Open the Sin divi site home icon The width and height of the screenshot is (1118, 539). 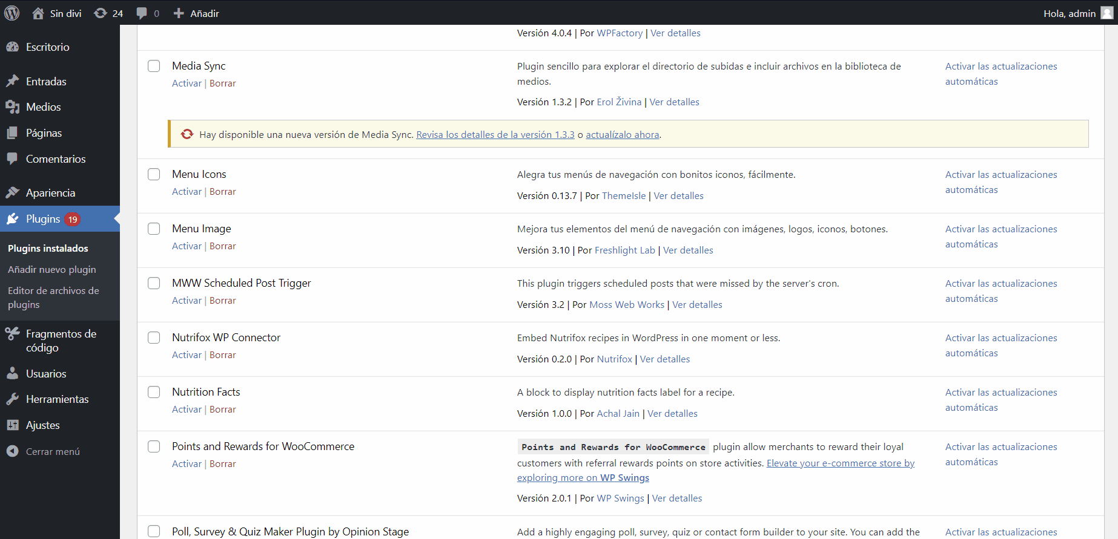click(38, 13)
